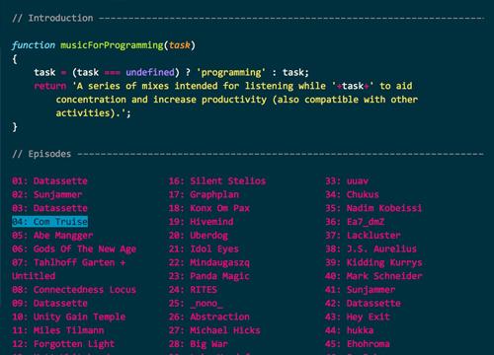The width and height of the screenshot is (494, 355).
Task: Open episode 18: Konx Om Pax
Action: point(209,208)
